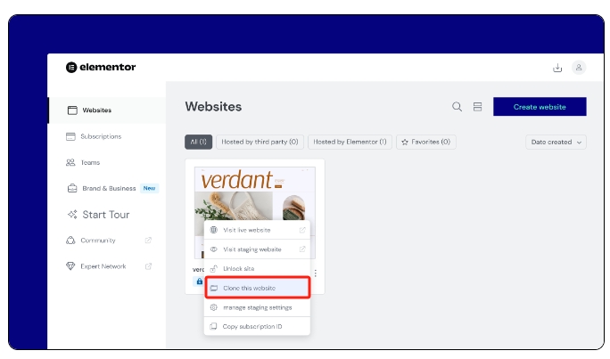
Task: Open the user account avatar menu
Action: (x=579, y=67)
